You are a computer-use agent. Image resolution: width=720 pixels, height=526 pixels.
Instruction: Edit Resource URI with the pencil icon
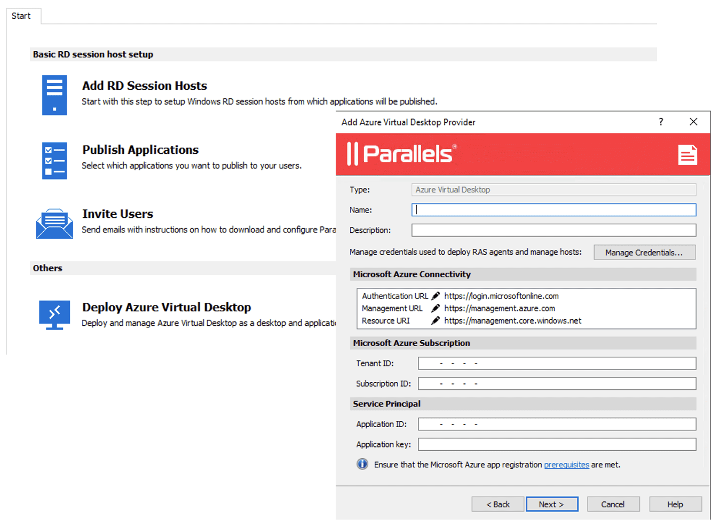pos(436,320)
